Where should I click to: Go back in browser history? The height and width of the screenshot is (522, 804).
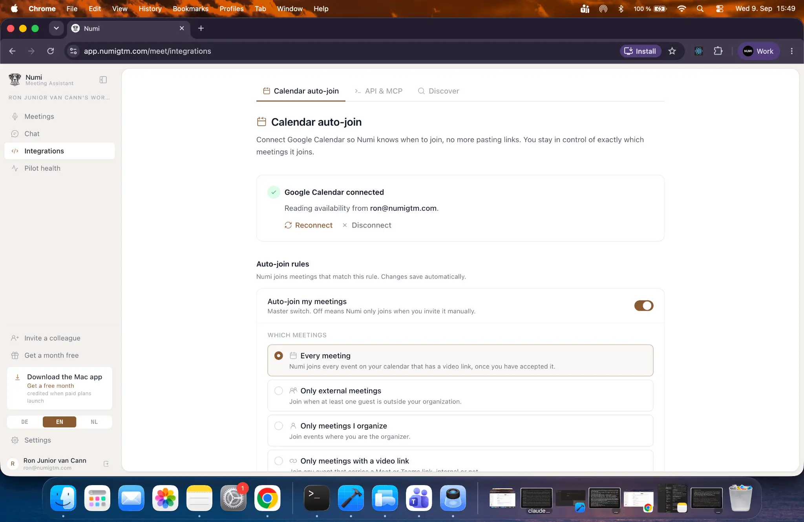(x=13, y=51)
